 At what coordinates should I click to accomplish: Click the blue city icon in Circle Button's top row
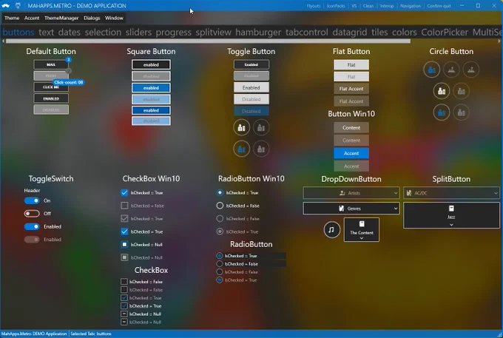(431, 70)
